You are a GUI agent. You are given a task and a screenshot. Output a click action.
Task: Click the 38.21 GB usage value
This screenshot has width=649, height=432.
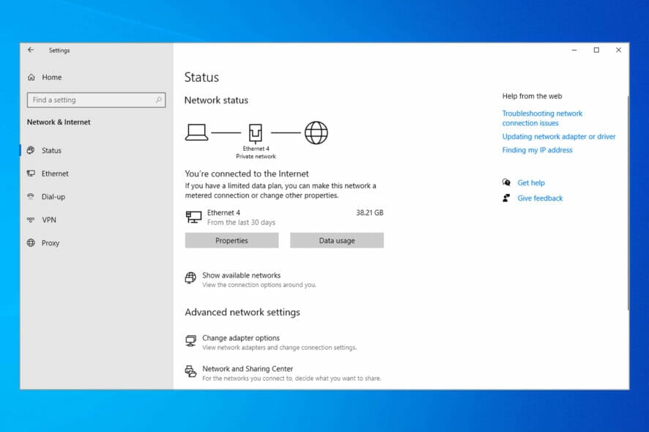(x=370, y=212)
